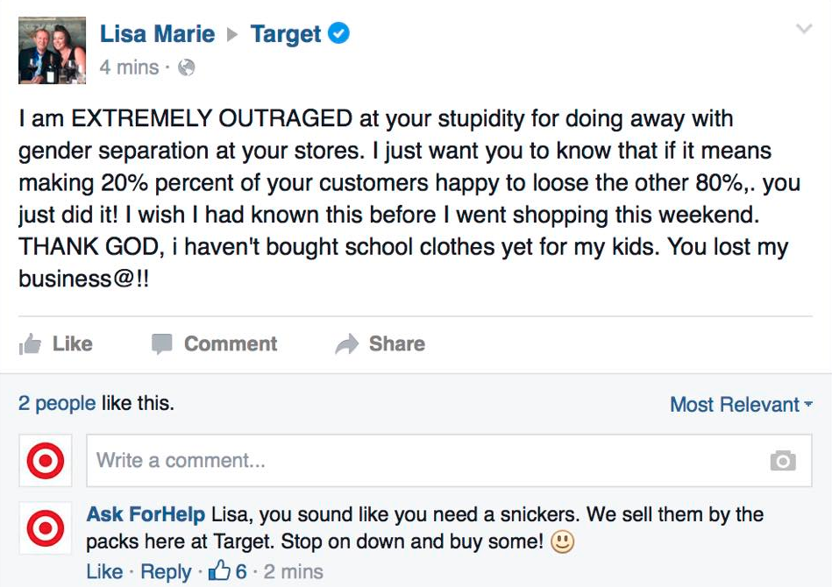Attach a photo using the camera icon

782,461
